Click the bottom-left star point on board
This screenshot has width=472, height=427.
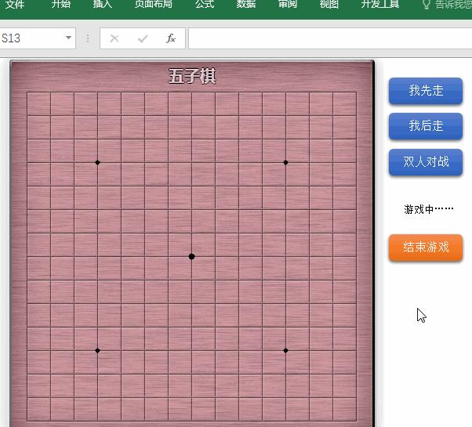click(x=97, y=351)
